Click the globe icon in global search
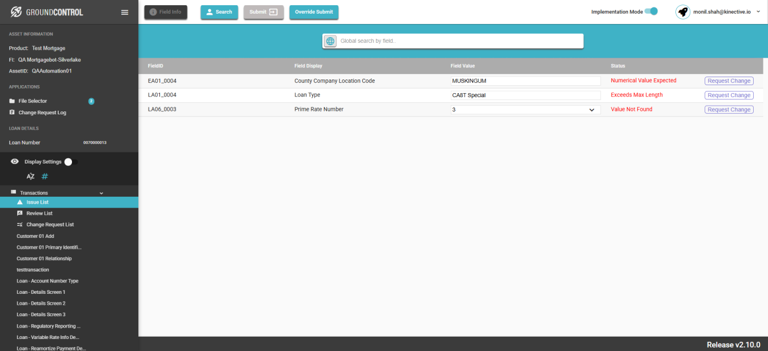Screen dimensions: 768x351 pyautogui.click(x=330, y=41)
